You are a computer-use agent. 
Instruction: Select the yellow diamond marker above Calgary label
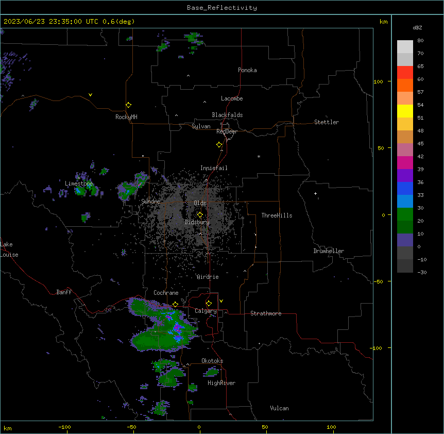(209, 304)
